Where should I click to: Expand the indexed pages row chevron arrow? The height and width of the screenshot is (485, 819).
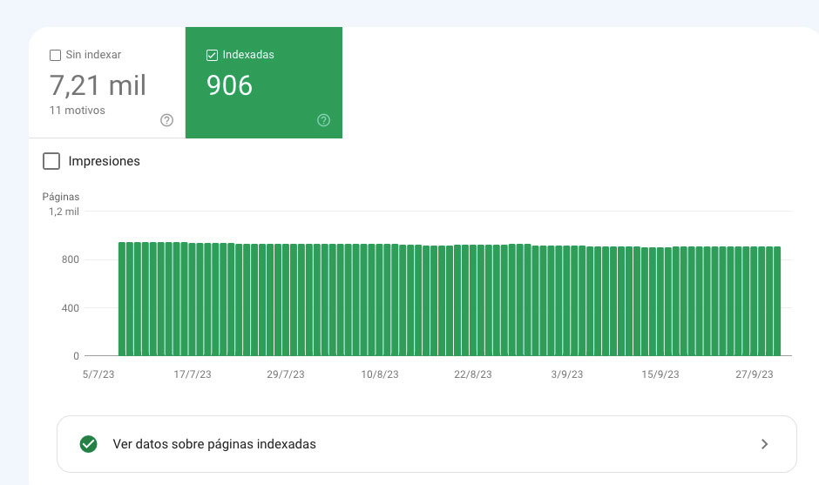[x=764, y=444]
